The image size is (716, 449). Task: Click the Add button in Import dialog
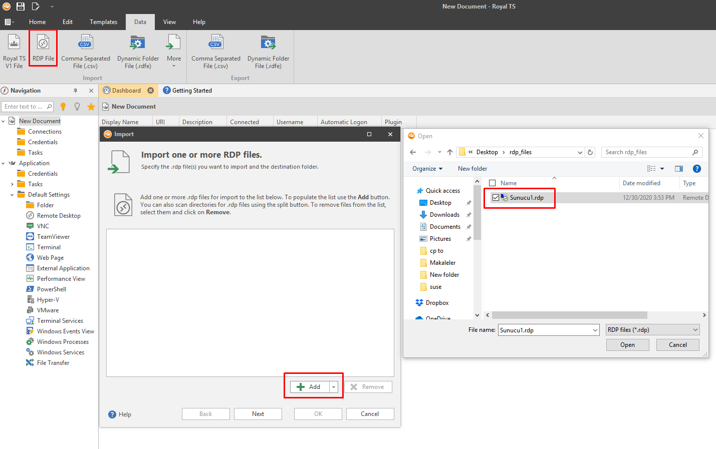(310, 387)
